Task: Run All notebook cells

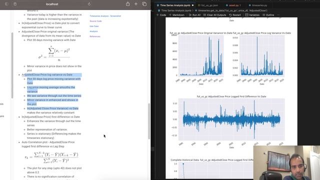Action: click(x=194, y=15)
